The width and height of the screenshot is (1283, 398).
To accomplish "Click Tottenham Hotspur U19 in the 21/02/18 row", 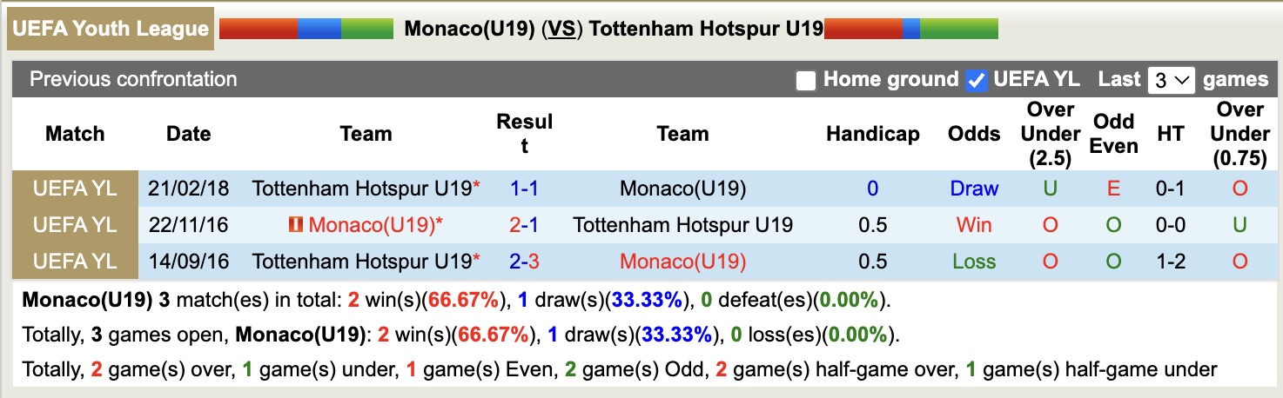I will tap(361, 189).
